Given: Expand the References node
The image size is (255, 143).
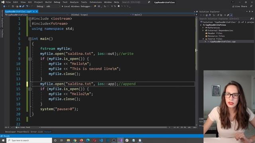Looking at the screenshot, I should coord(203,28).
